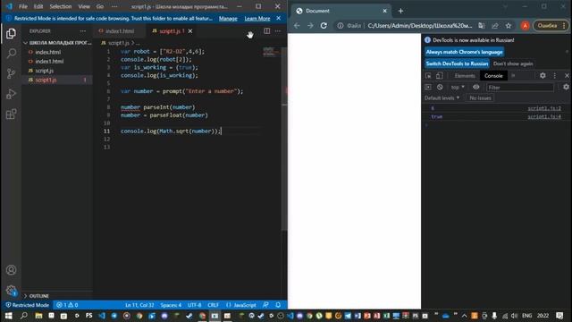Viewport: 572px width, 322px height.
Task: Open DevTools settings gear
Action: [x=543, y=75]
